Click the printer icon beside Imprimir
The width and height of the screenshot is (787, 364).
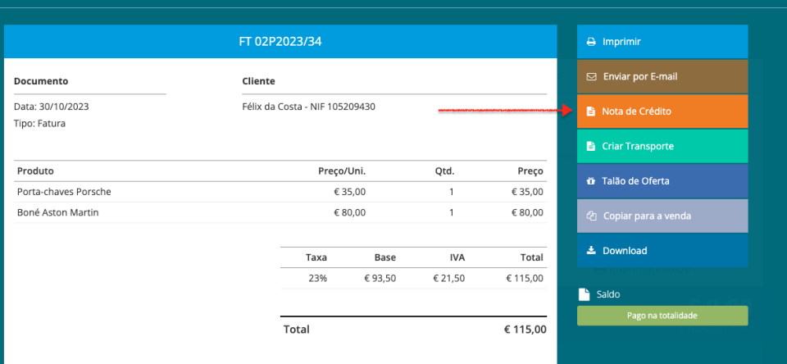coord(591,41)
